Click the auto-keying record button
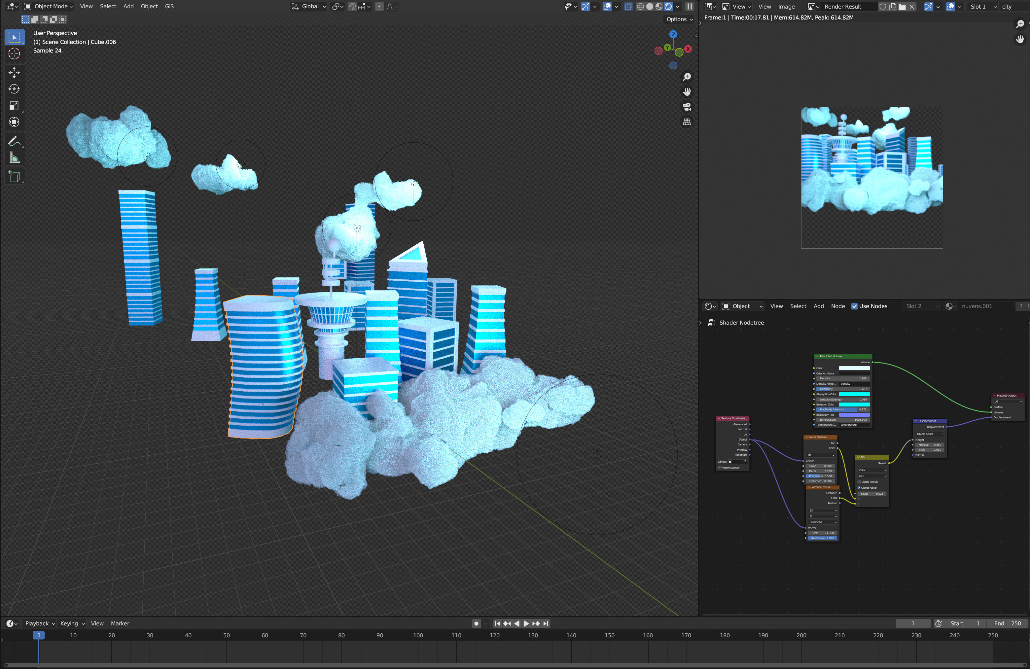 point(476,623)
